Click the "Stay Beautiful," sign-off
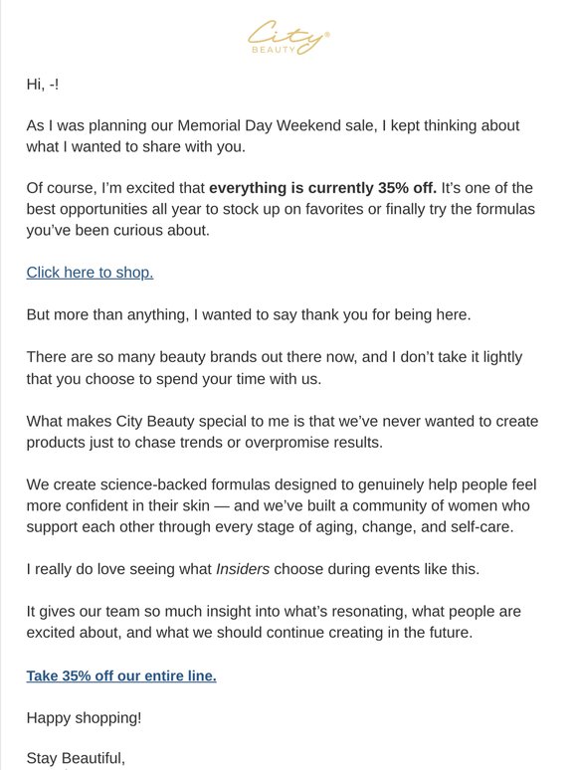Image resolution: width=577 pixels, height=770 pixels. (x=76, y=758)
